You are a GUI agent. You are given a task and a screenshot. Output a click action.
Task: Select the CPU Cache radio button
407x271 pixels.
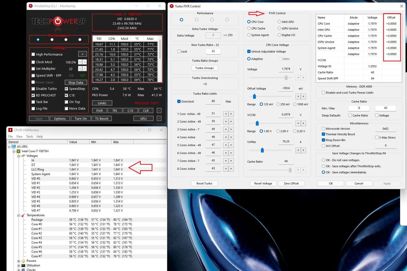pos(249,28)
